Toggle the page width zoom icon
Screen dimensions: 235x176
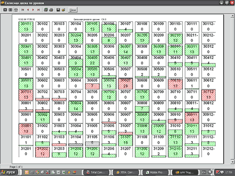(x=16, y=10)
